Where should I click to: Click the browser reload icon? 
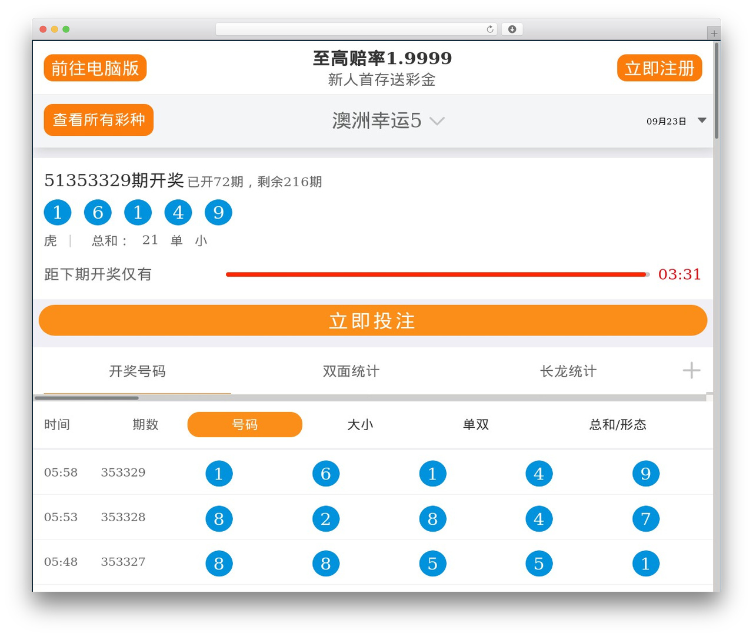point(490,29)
